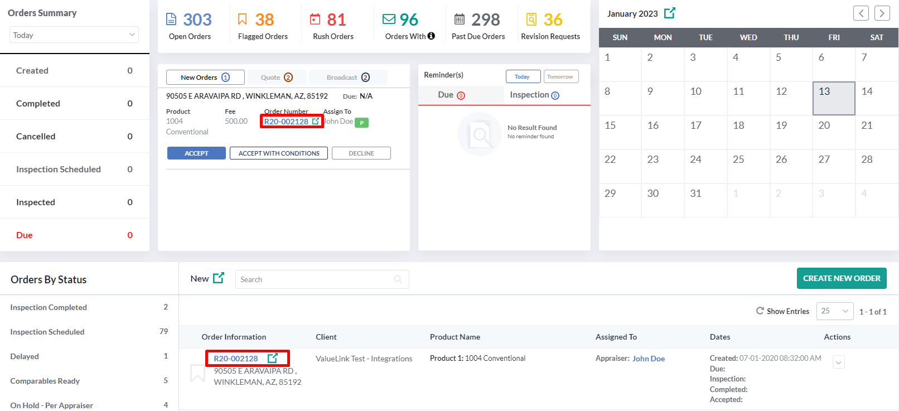This screenshot has width=899, height=411.
Task: Select the Inspected row in Orders Summary
Action: tap(75, 202)
